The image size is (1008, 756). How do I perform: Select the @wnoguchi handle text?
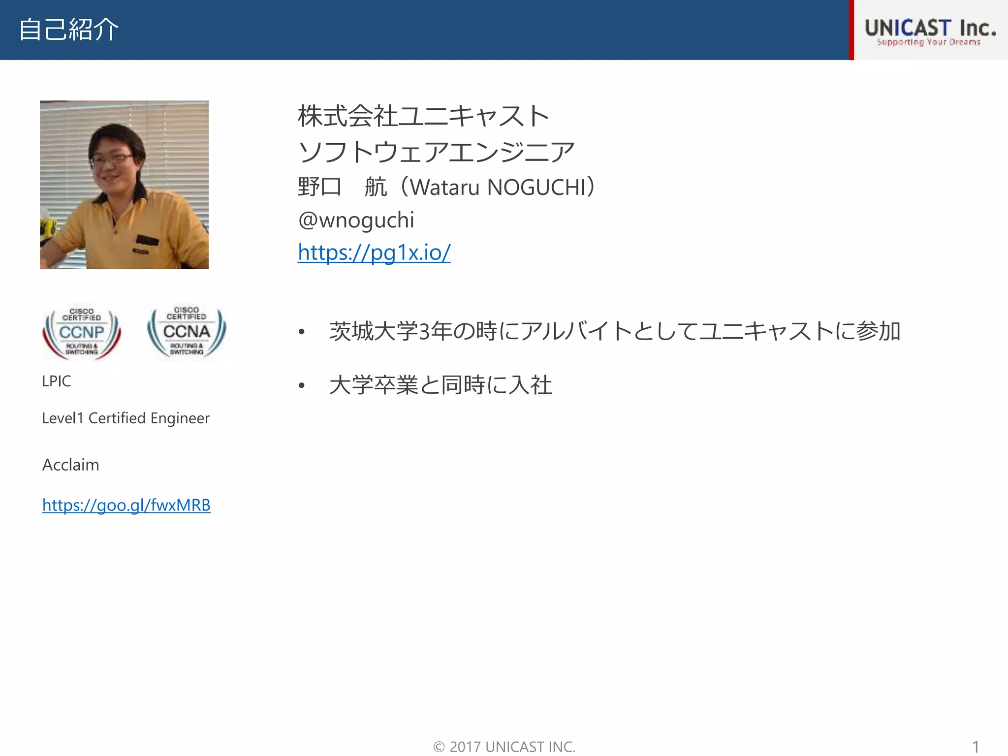[x=356, y=220]
